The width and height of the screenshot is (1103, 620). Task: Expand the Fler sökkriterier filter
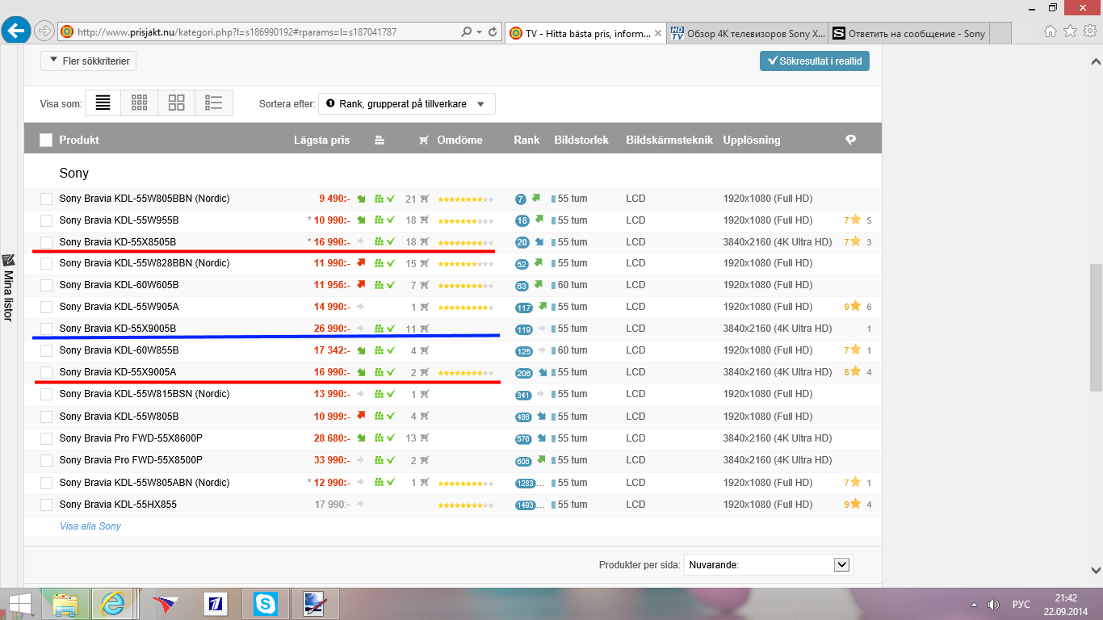click(x=89, y=61)
